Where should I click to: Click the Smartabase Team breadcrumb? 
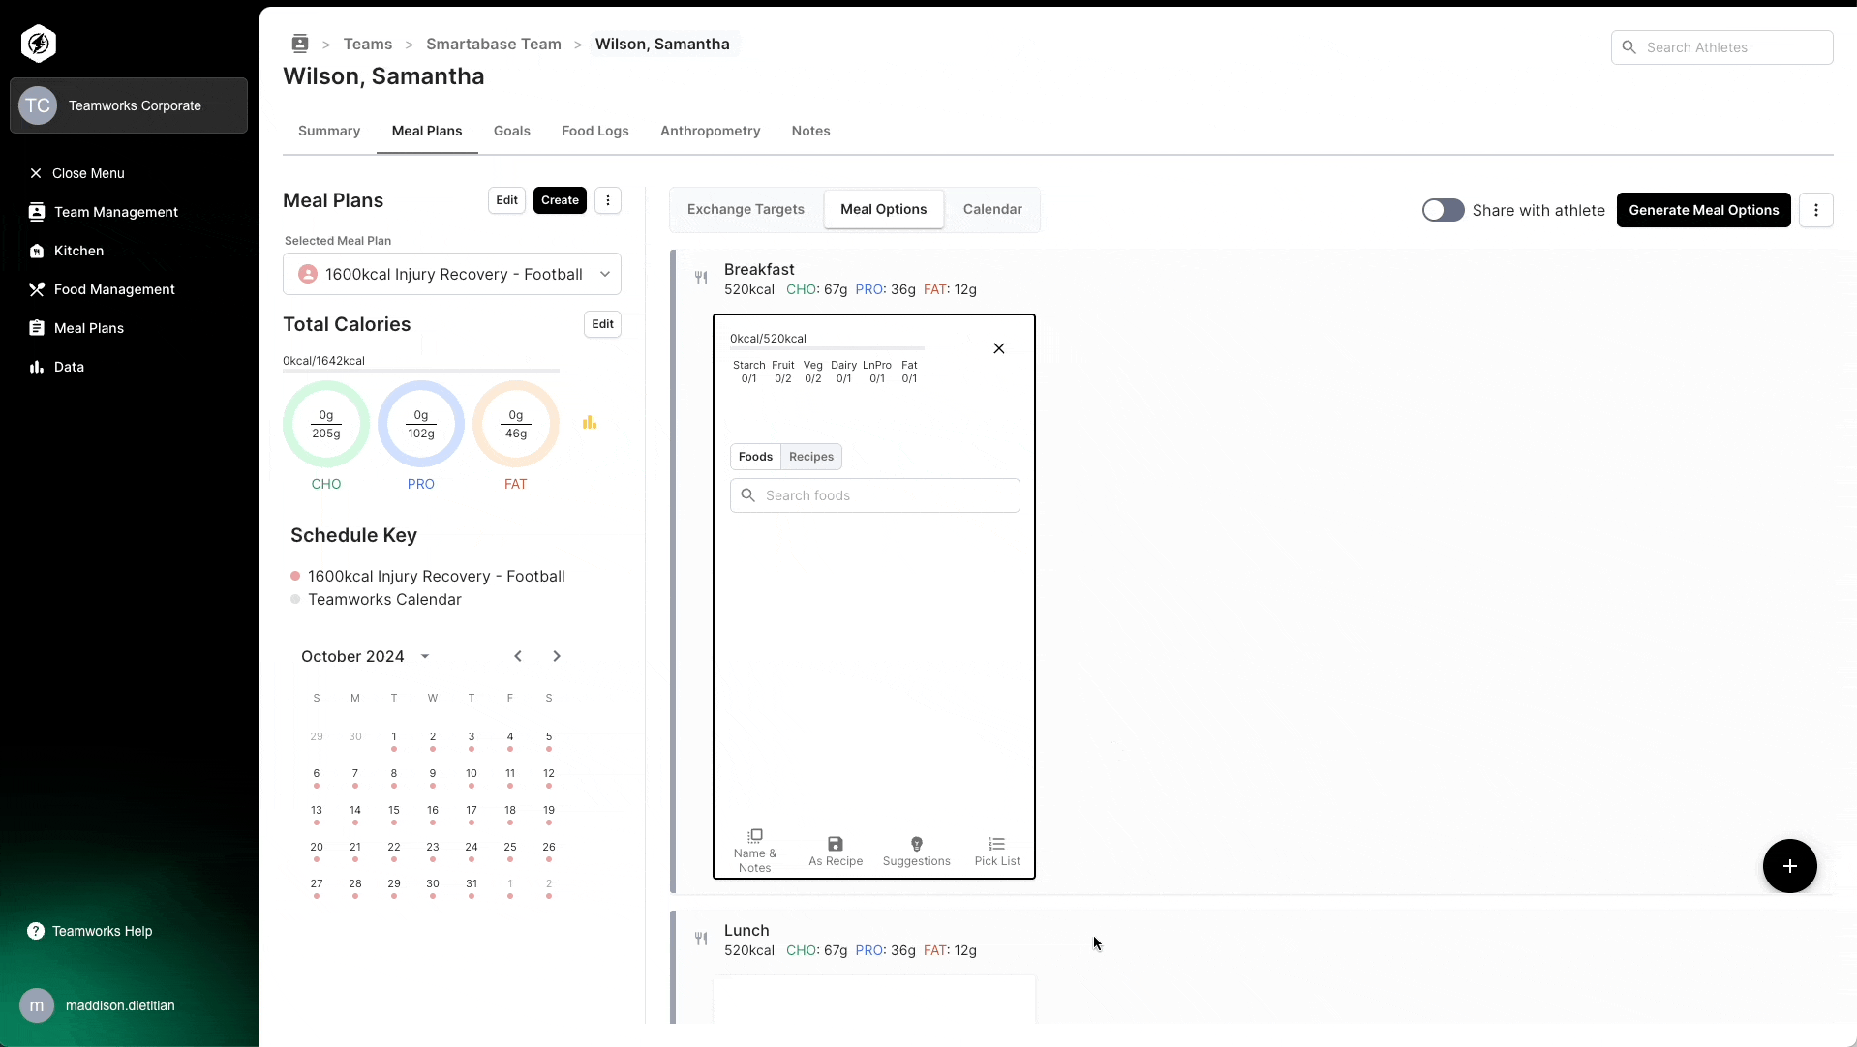coord(494,44)
